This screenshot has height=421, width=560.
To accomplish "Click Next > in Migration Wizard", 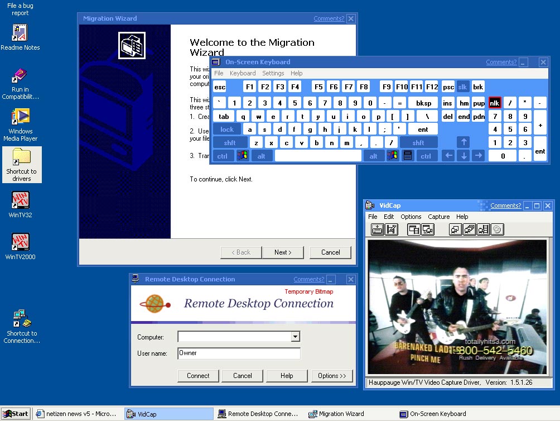I will 283,252.
